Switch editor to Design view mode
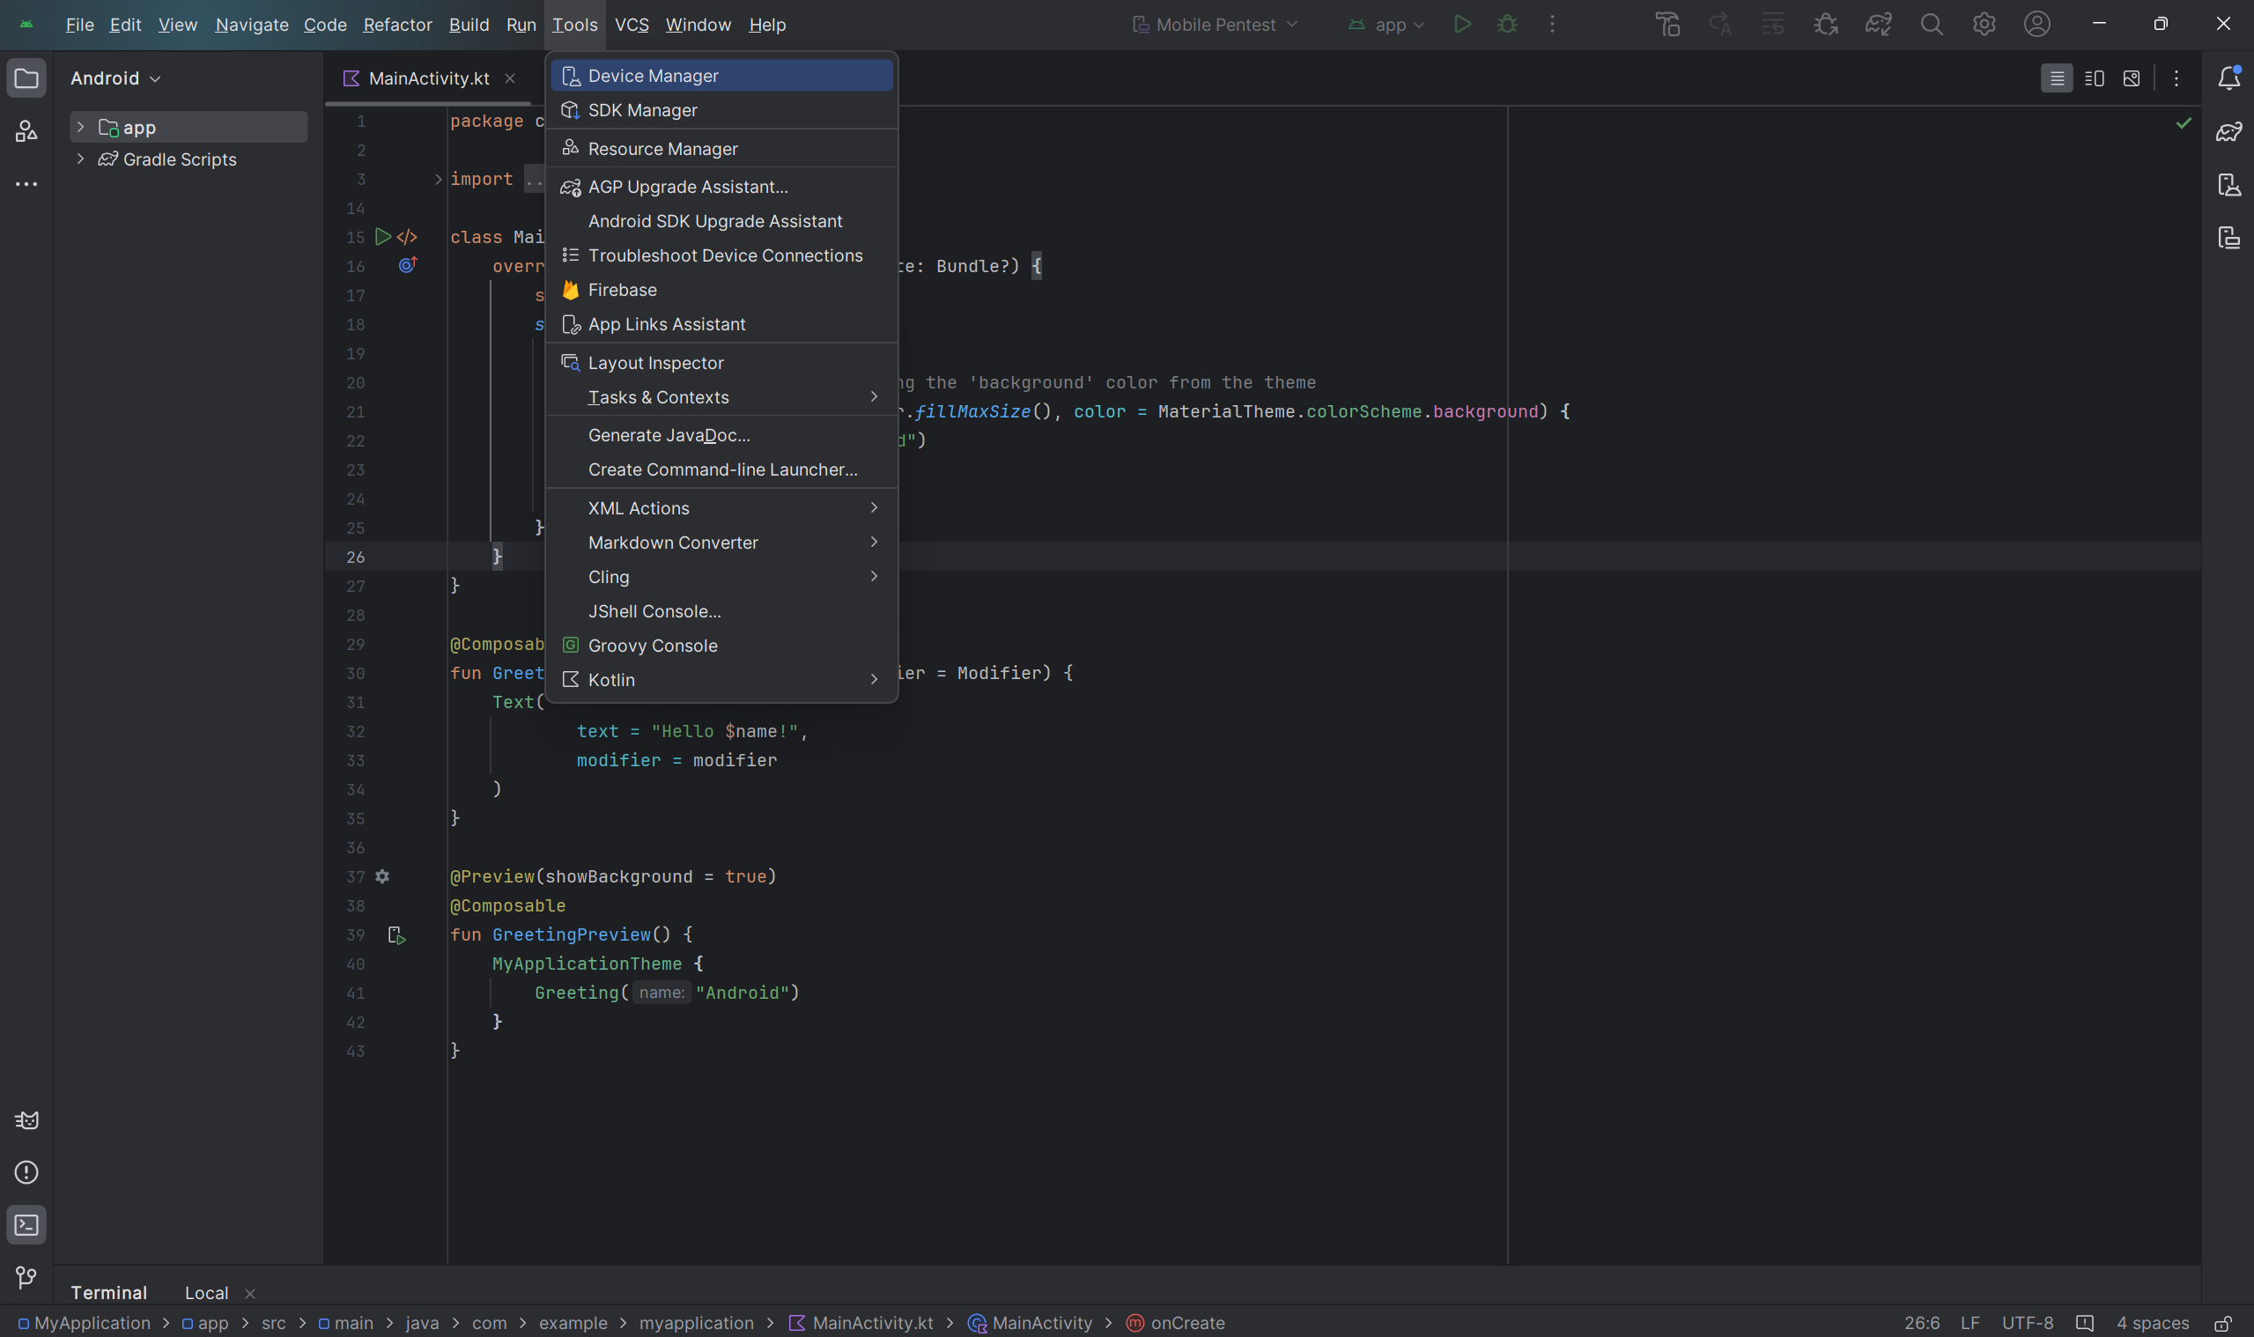Viewport: 2254px width, 1337px height. (x=2131, y=78)
